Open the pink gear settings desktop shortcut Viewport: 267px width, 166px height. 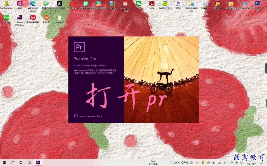19,5
